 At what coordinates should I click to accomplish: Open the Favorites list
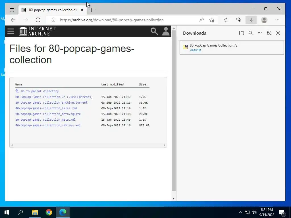[x=226, y=20]
